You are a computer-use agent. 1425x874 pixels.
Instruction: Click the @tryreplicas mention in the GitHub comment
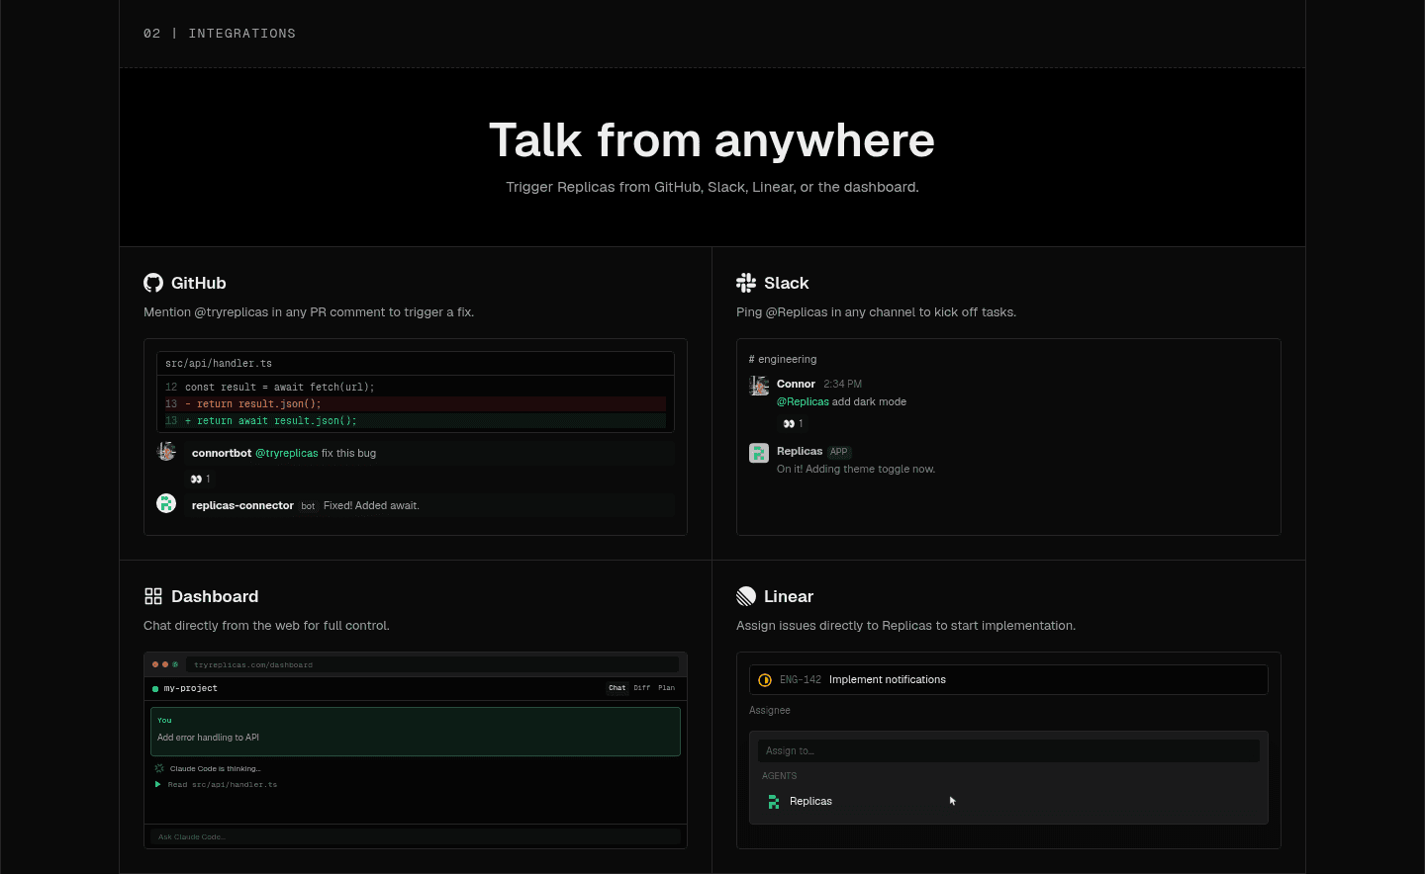[287, 453]
